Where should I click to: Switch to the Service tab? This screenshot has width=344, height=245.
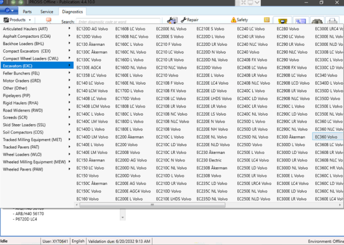click(47, 11)
